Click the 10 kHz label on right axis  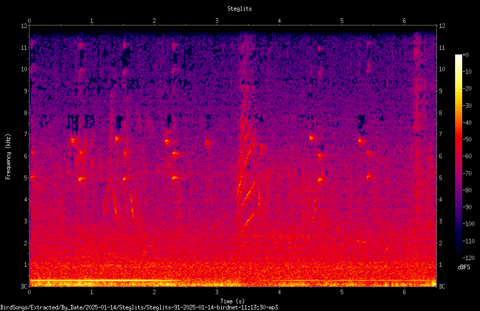(x=442, y=69)
